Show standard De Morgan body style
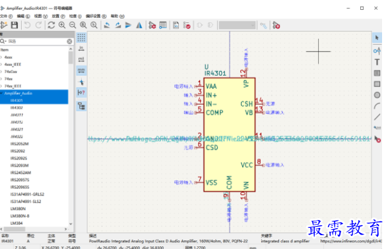 (x=200, y=25)
